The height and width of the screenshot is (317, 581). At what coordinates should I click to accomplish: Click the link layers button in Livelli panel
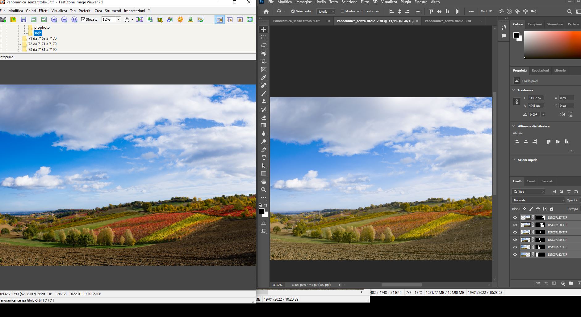click(538, 283)
